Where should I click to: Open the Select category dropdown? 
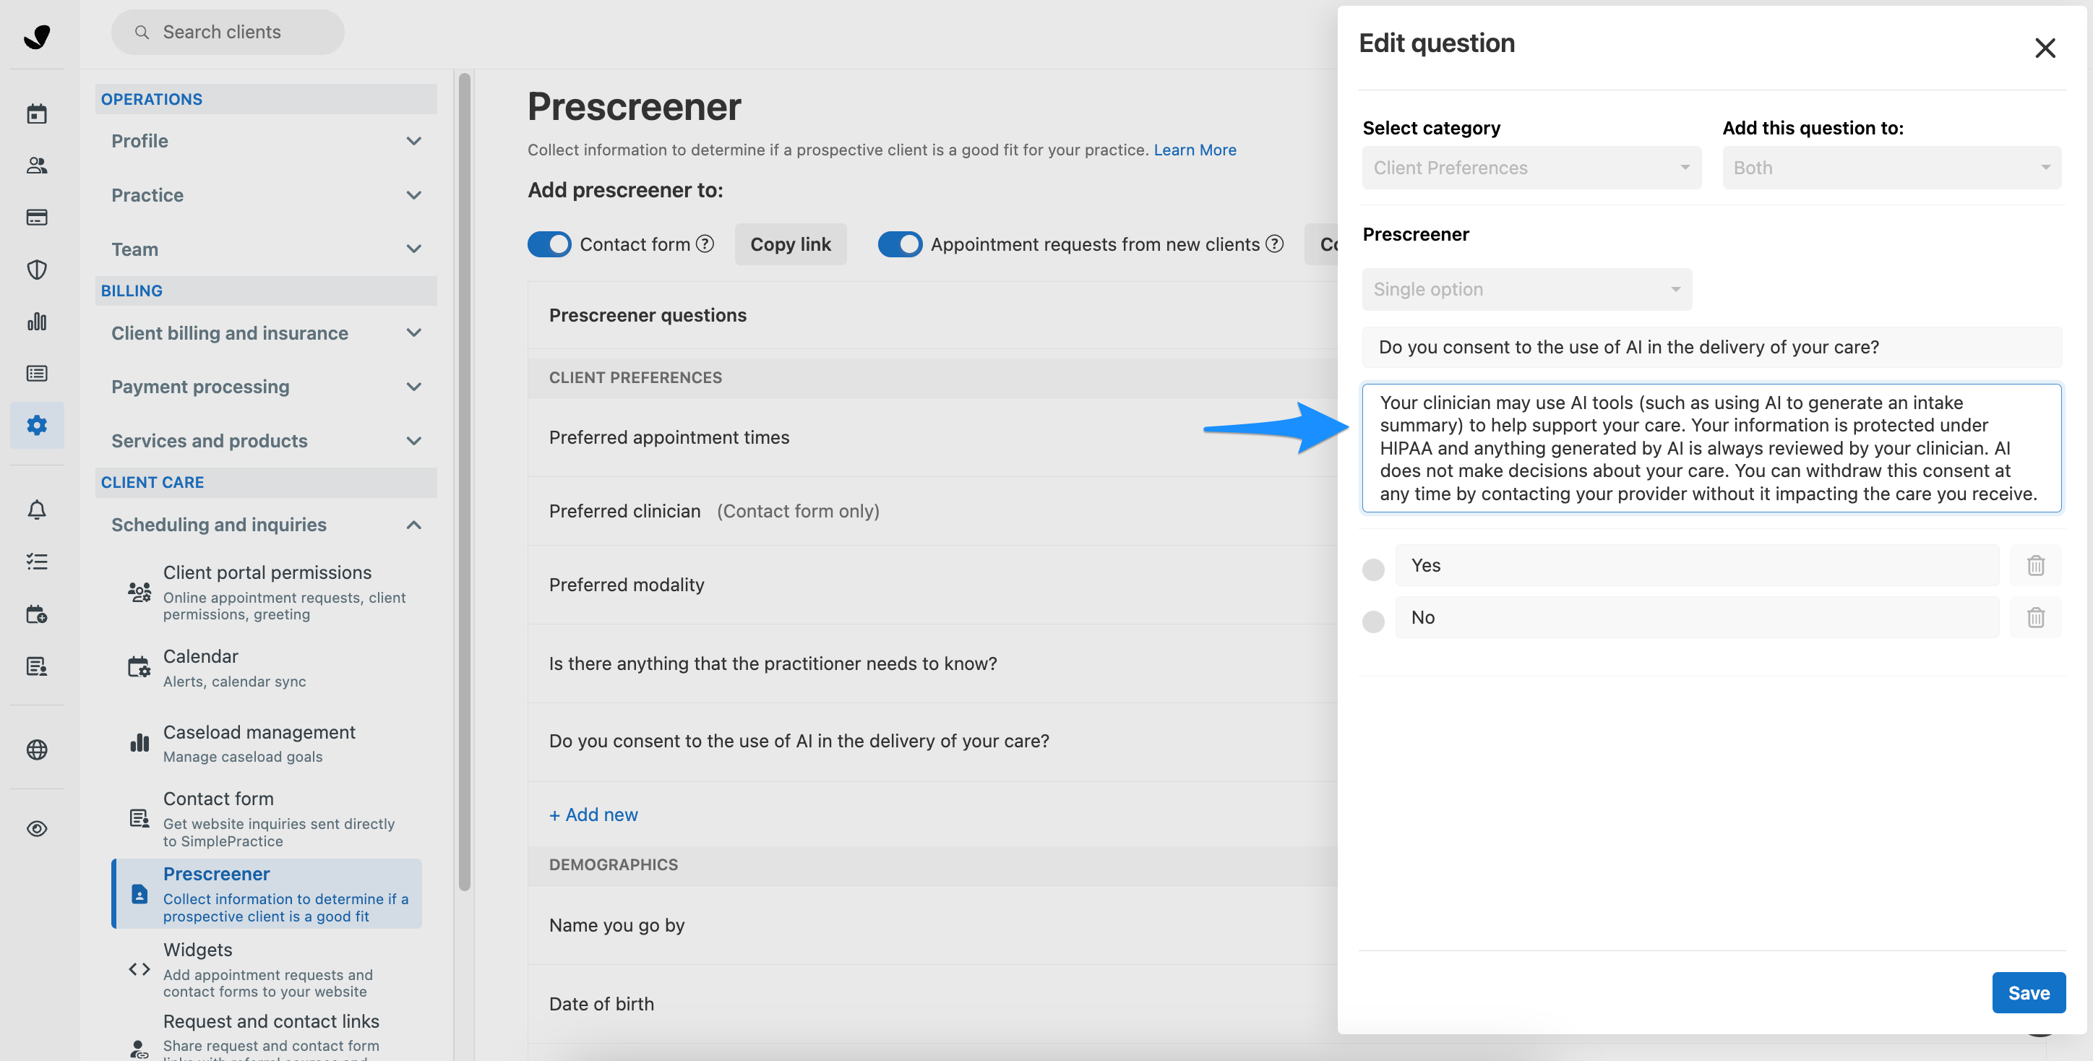pyautogui.click(x=1531, y=168)
